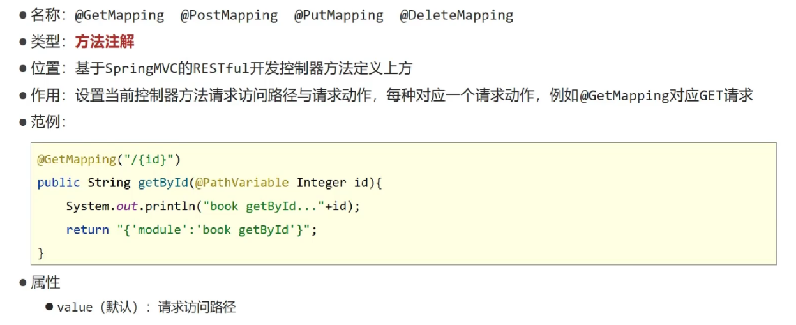Screen dimensions: 796x325
Task: Click the 位置 bullet label
Action: 45,68
